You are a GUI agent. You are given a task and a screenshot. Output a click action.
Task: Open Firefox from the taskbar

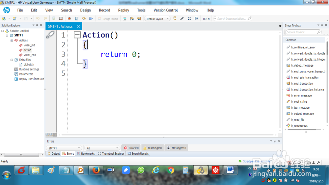pos(96,170)
